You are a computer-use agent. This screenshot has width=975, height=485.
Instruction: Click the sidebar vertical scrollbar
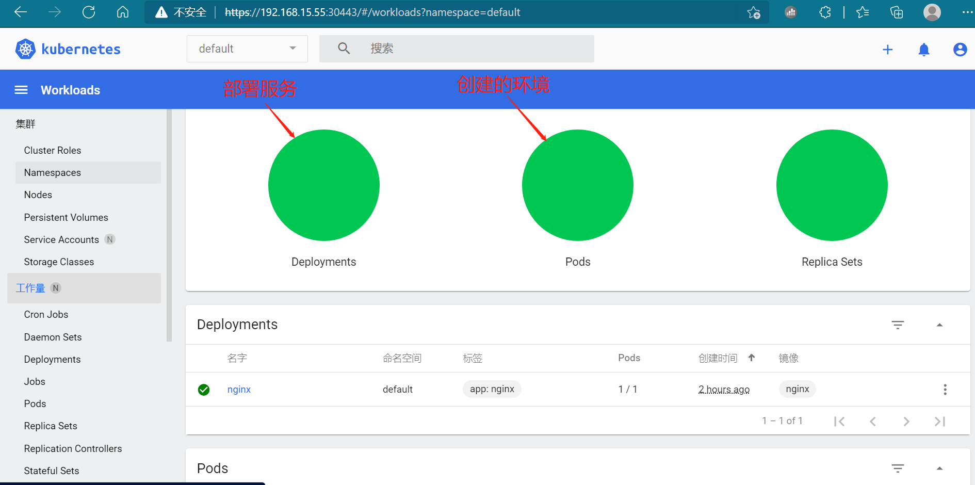169,225
